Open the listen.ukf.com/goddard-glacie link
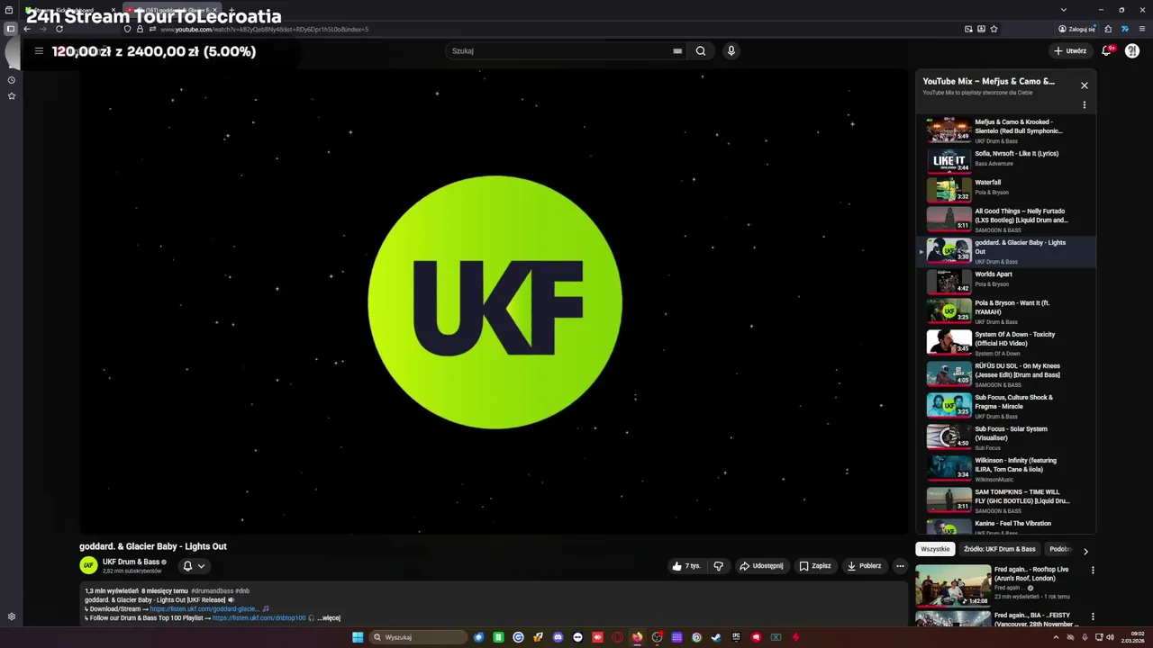The height and width of the screenshot is (648, 1153). coord(204,609)
